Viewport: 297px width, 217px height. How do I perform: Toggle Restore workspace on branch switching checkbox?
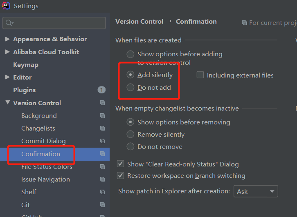120,175
